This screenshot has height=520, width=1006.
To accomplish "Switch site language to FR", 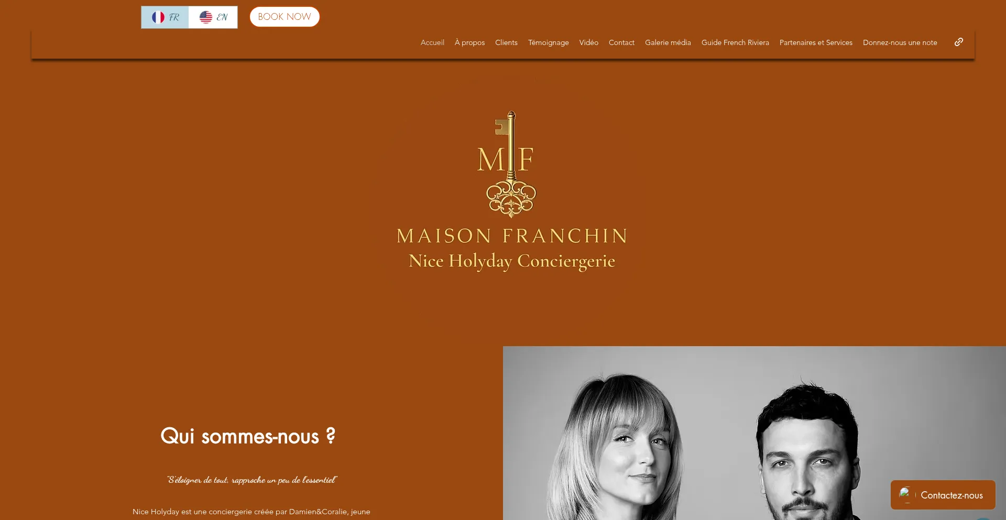I will (165, 17).
